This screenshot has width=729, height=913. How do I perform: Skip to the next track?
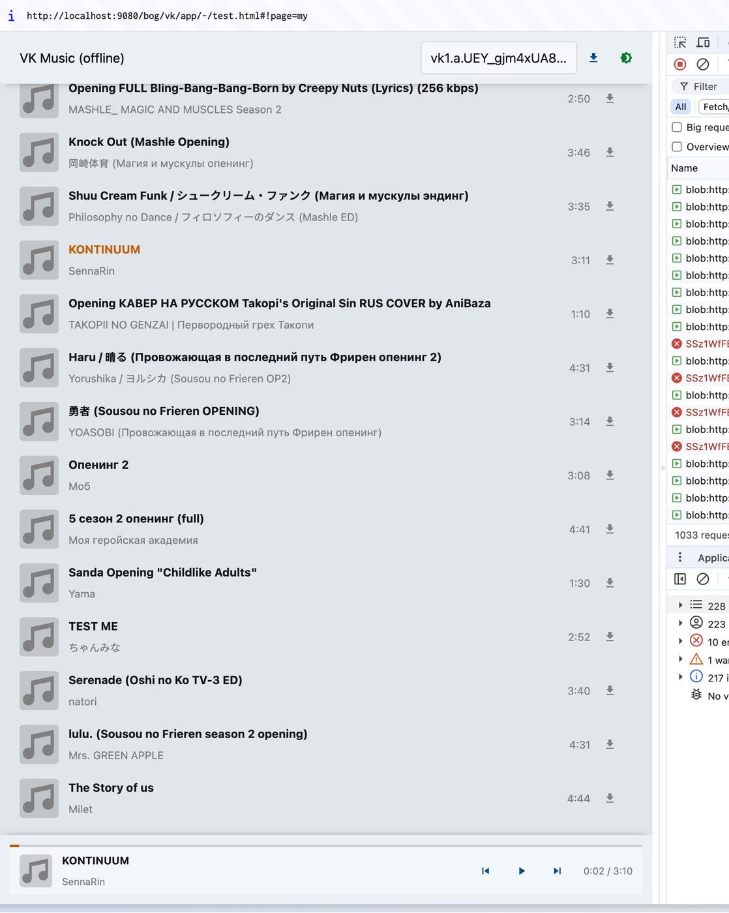coord(557,871)
